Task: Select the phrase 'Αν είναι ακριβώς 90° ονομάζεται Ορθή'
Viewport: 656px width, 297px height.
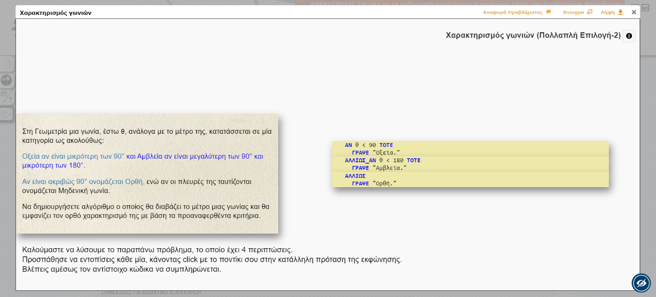Action: tap(83, 182)
